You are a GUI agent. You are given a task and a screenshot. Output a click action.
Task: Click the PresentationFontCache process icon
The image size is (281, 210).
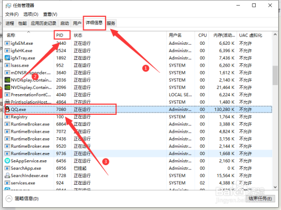[x=7, y=95]
